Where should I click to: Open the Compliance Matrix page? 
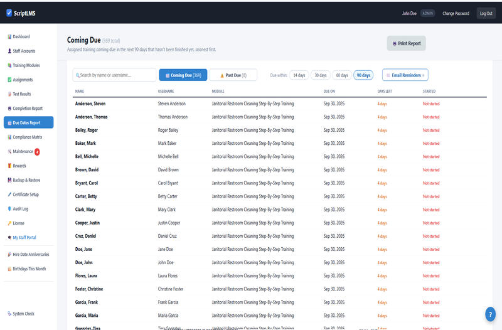pyautogui.click(x=27, y=137)
